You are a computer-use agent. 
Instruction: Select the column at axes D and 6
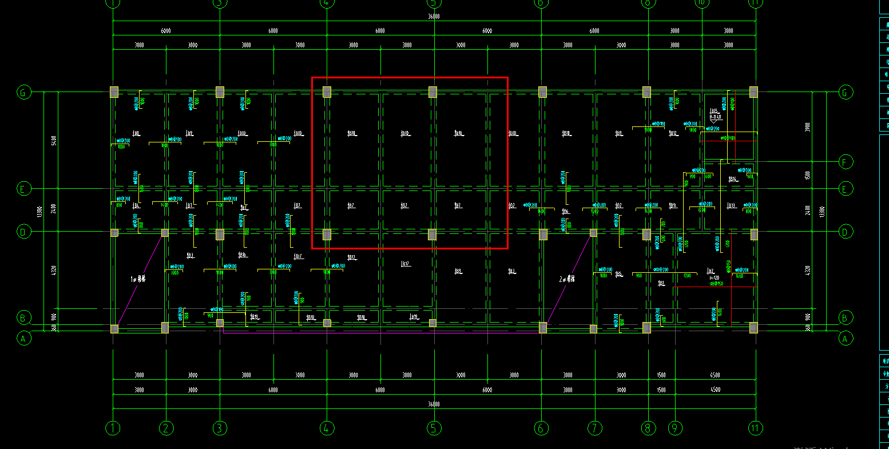(542, 235)
